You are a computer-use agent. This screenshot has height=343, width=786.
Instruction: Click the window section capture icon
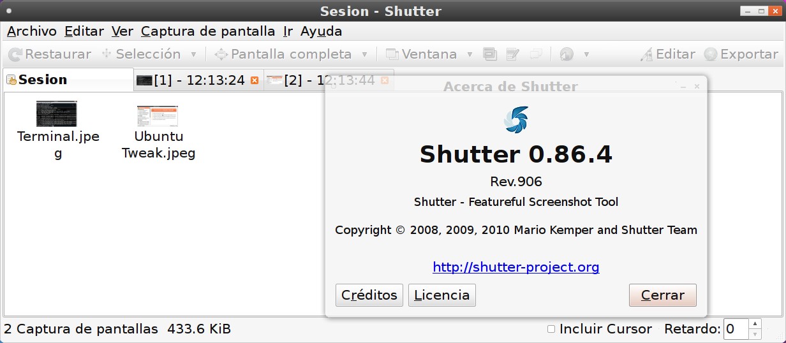[x=490, y=54]
